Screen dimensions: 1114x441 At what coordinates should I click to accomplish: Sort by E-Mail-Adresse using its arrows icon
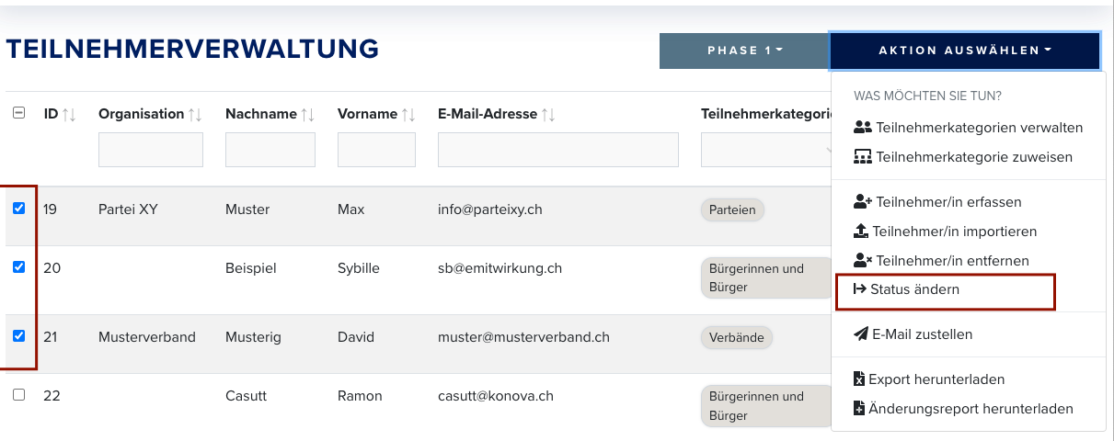point(548,115)
